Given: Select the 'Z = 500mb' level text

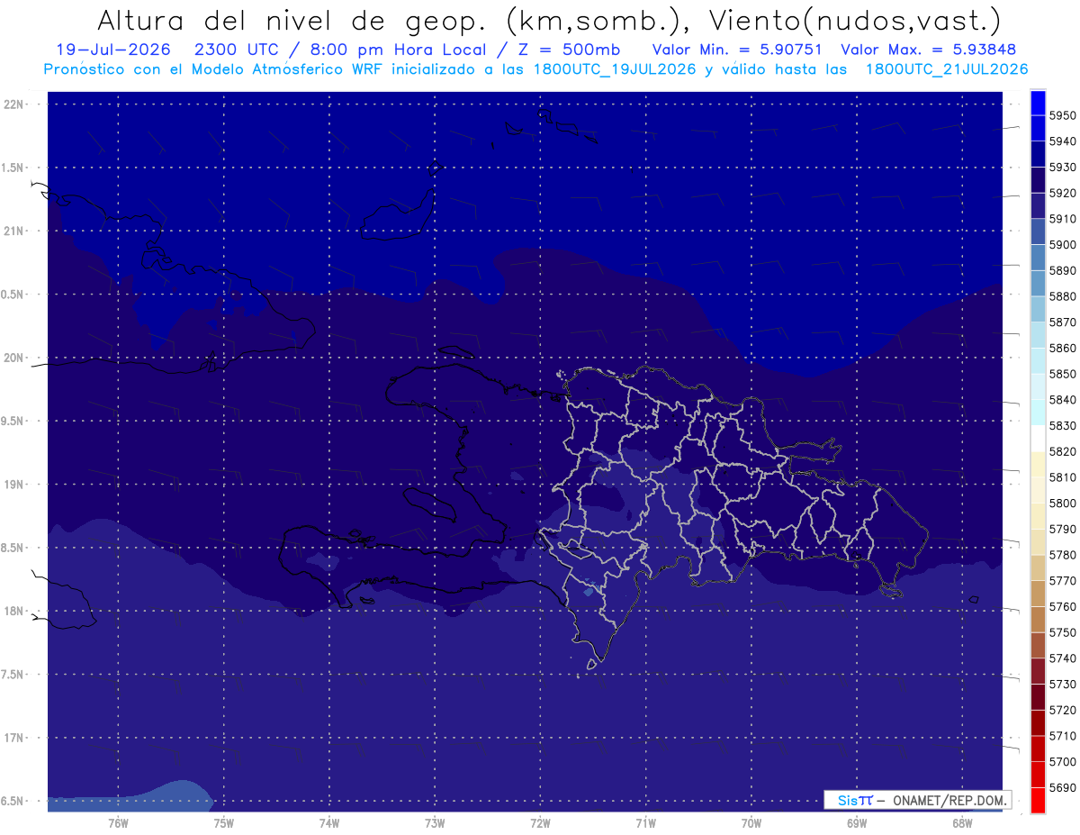Looking at the screenshot, I should (568, 50).
